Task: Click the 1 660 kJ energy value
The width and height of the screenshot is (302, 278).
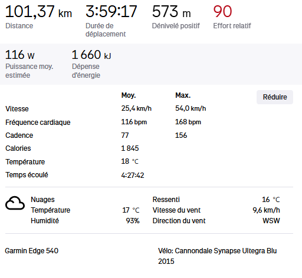Action: (91, 55)
